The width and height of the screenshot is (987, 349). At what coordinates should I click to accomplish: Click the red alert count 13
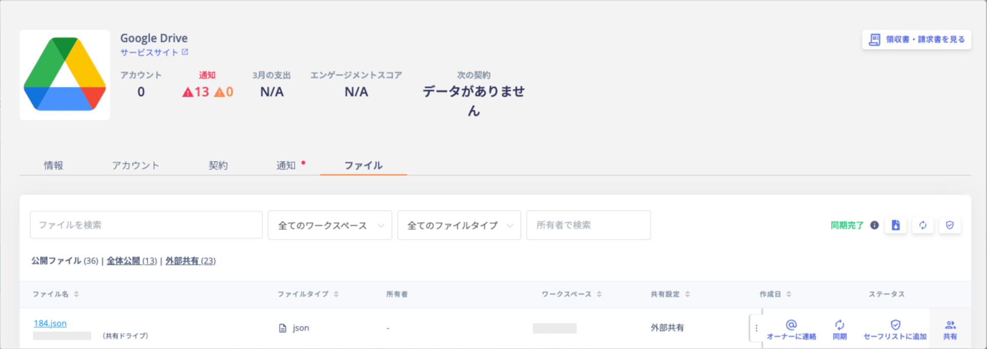click(x=196, y=92)
